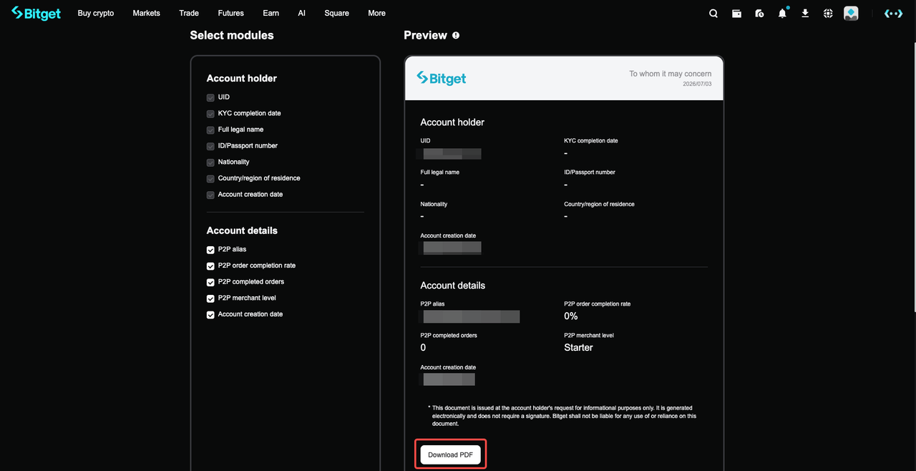Screen dimensions: 916x471
Task: Toggle the KYC completion date checkbox
Action: point(210,114)
